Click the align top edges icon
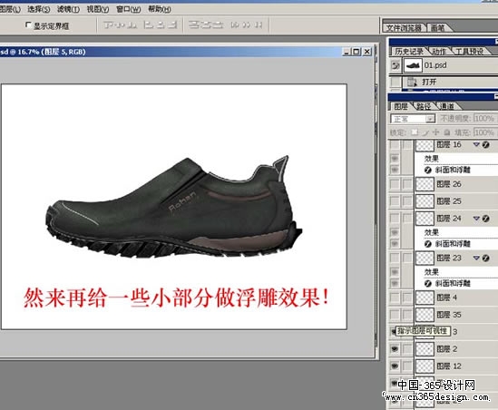This screenshot has width=498, height=410. tap(109, 24)
